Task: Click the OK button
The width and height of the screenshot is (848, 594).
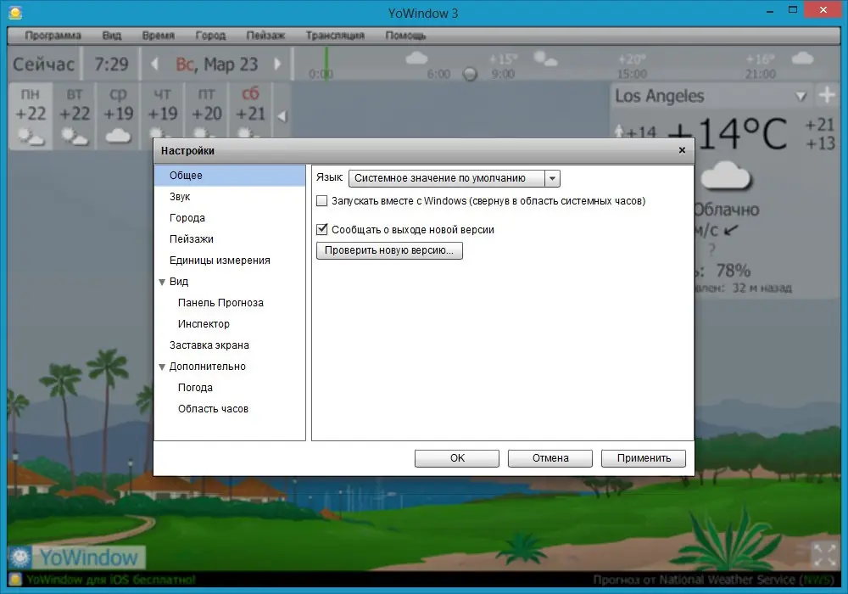Action: coord(457,458)
